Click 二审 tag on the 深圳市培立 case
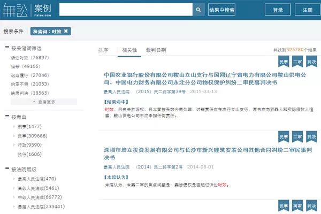Screen dimensions: 321x214 click(297, 137)
